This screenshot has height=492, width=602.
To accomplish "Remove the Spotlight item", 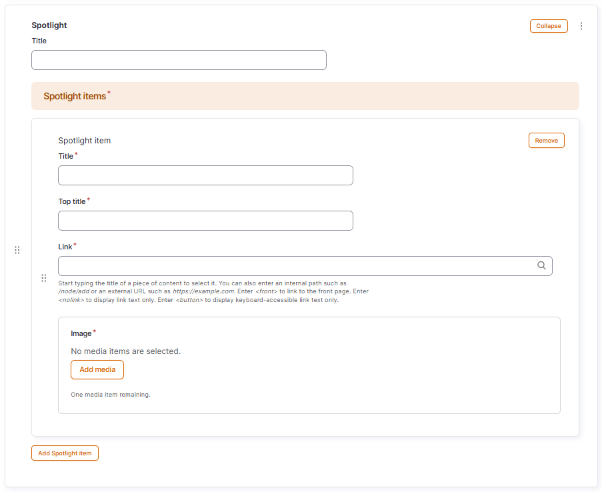I will tap(546, 141).
